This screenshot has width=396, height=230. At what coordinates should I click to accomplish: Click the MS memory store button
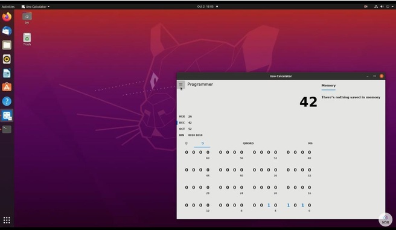pyautogui.click(x=310, y=144)
